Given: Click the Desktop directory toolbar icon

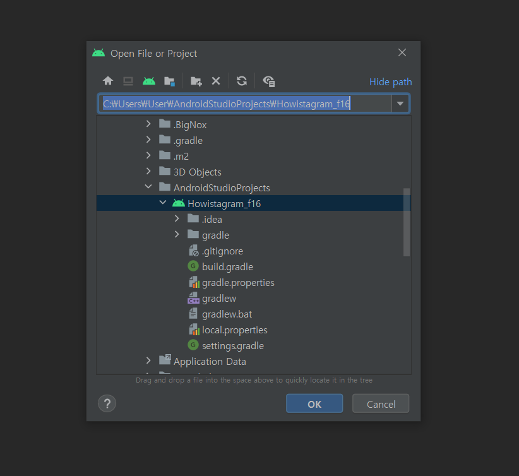Looking at the screenshot, I should 128,81.
